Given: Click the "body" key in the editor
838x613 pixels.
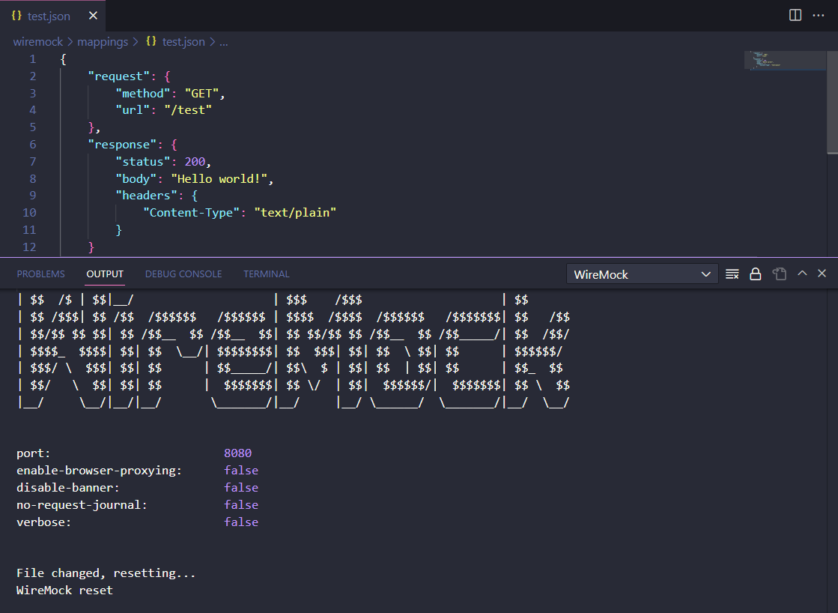Looking at the screenshot, I should 136,178.
